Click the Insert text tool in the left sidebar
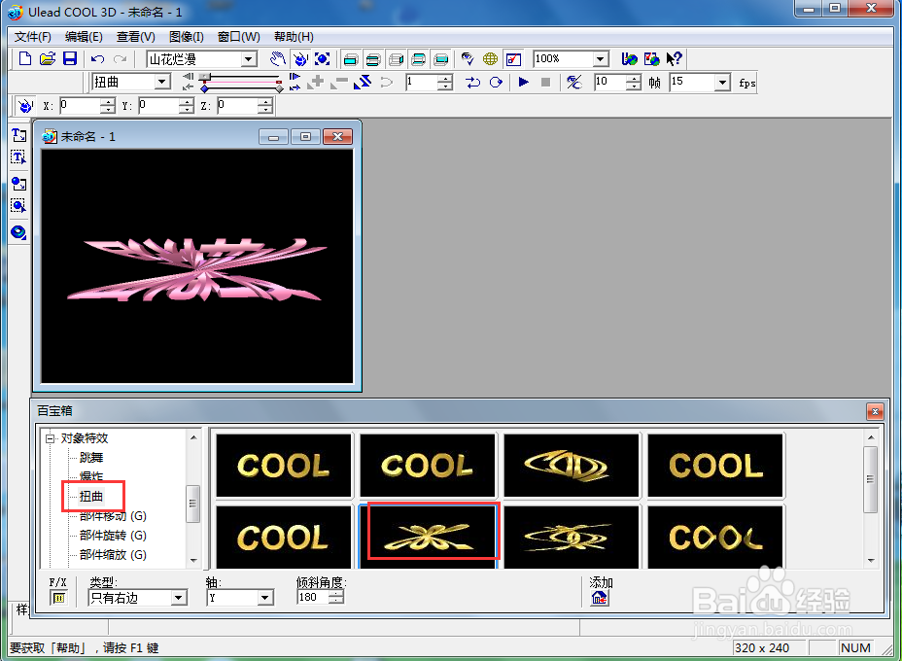 [18, 135]
